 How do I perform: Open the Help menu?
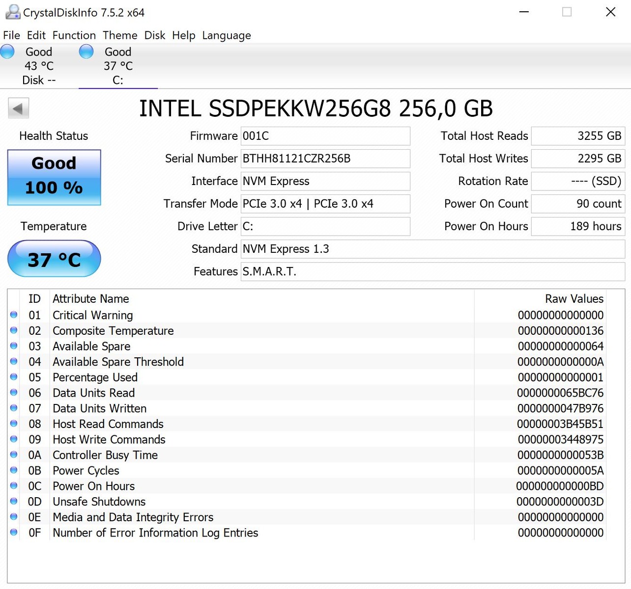[184, 35]
